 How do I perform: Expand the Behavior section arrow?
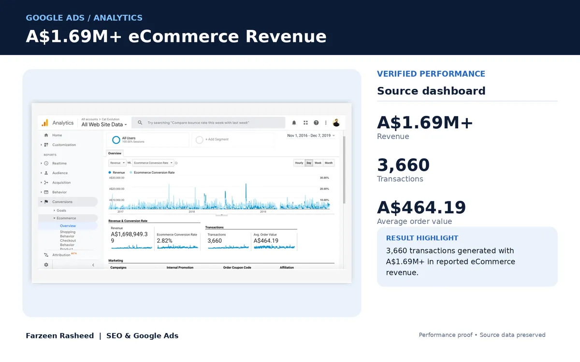pos(41,192)
